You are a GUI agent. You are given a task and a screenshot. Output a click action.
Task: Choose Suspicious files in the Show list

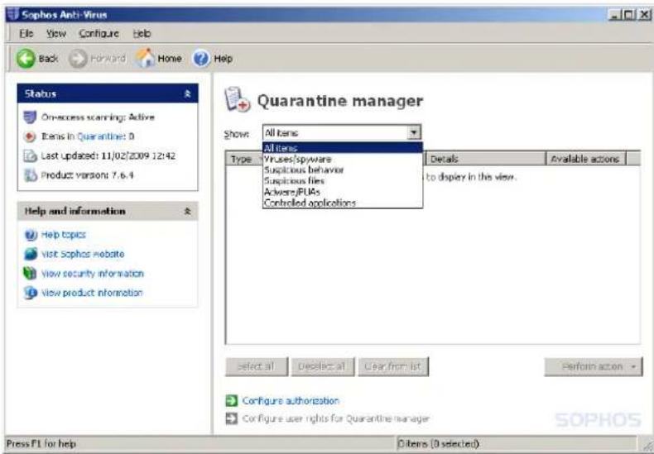(x=343, y=181)
